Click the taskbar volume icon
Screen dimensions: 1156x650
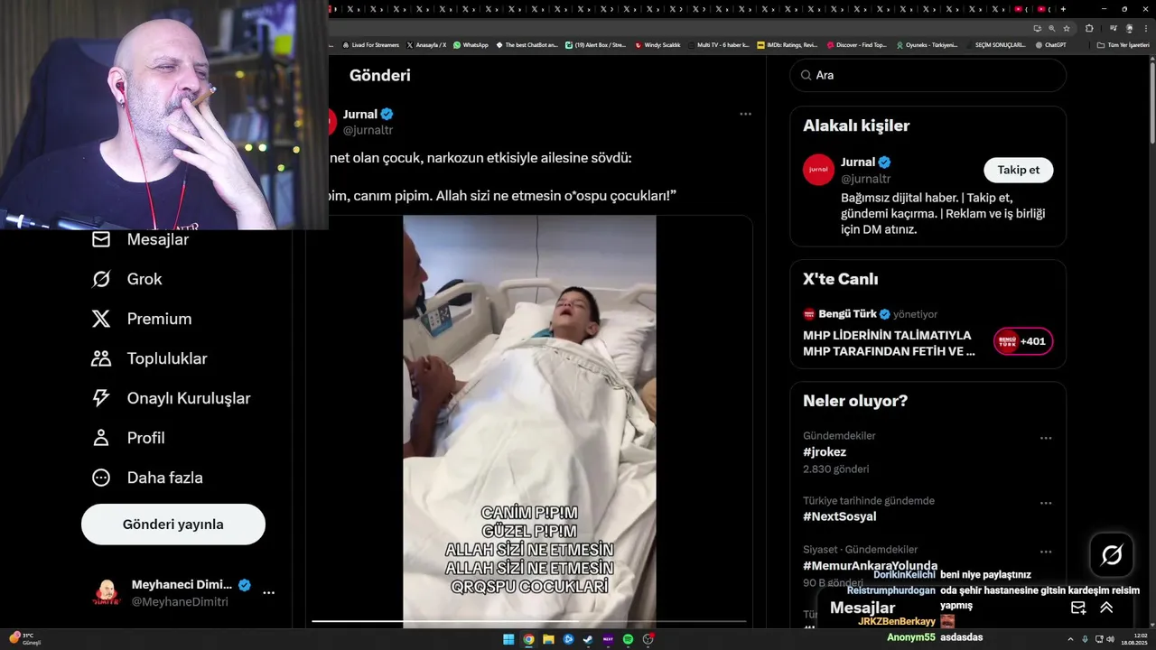coord(1110,639)
